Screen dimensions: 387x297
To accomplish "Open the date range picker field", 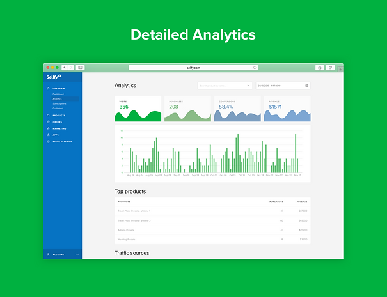I will (x=283, y=86).
